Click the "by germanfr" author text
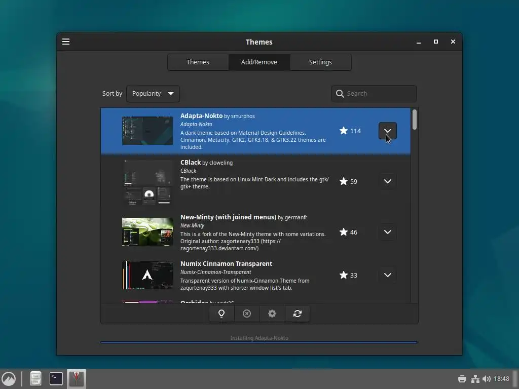This screenshot has width=519, height=389. coord(292,217)
